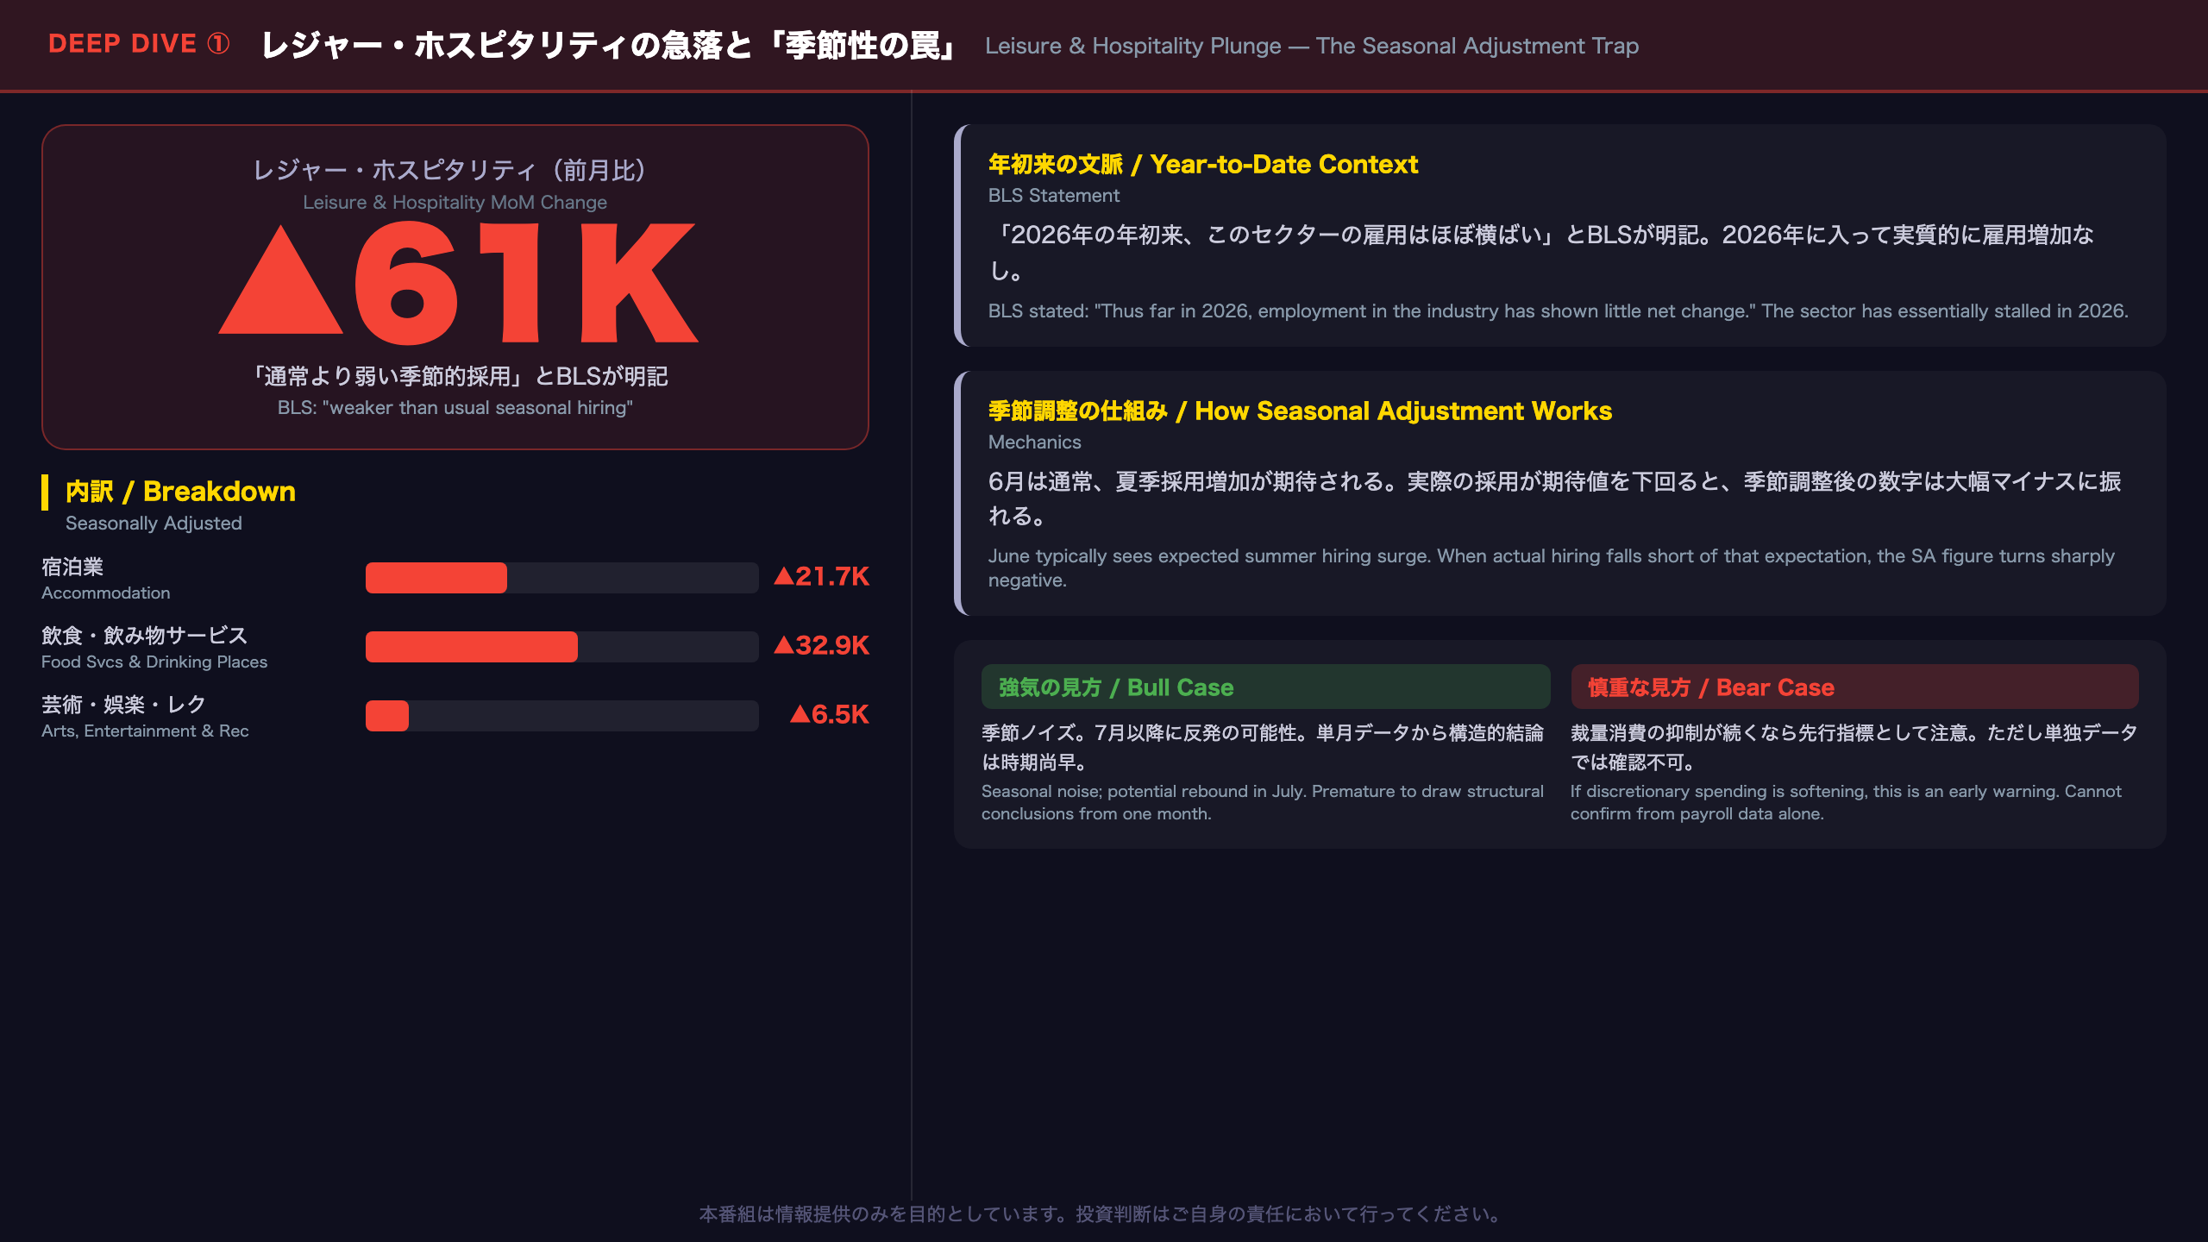Viewport: 2208px width, 1242px height.
Task: Click the 慎重な見方 / Bear Case banner
Action: click(1854, 687)
